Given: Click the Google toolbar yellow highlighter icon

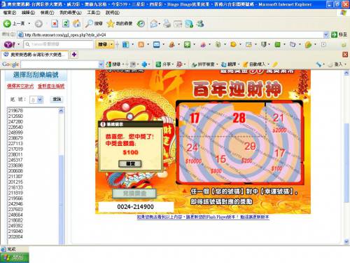Looking at the screenshot, I should (x=275, y=65).
